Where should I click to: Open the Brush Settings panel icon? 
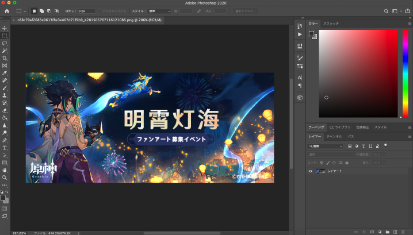[x=300, y=57]
